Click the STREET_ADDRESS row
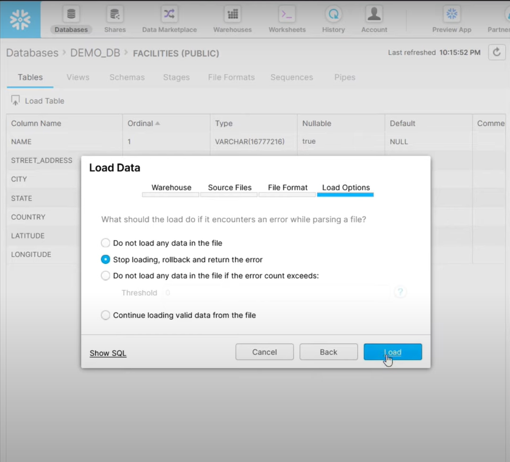 pos(41,161)
